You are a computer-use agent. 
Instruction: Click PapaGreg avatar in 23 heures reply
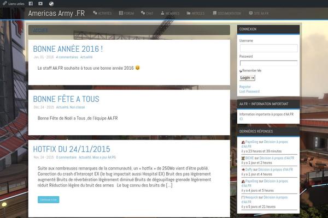(x=243, y=142)
